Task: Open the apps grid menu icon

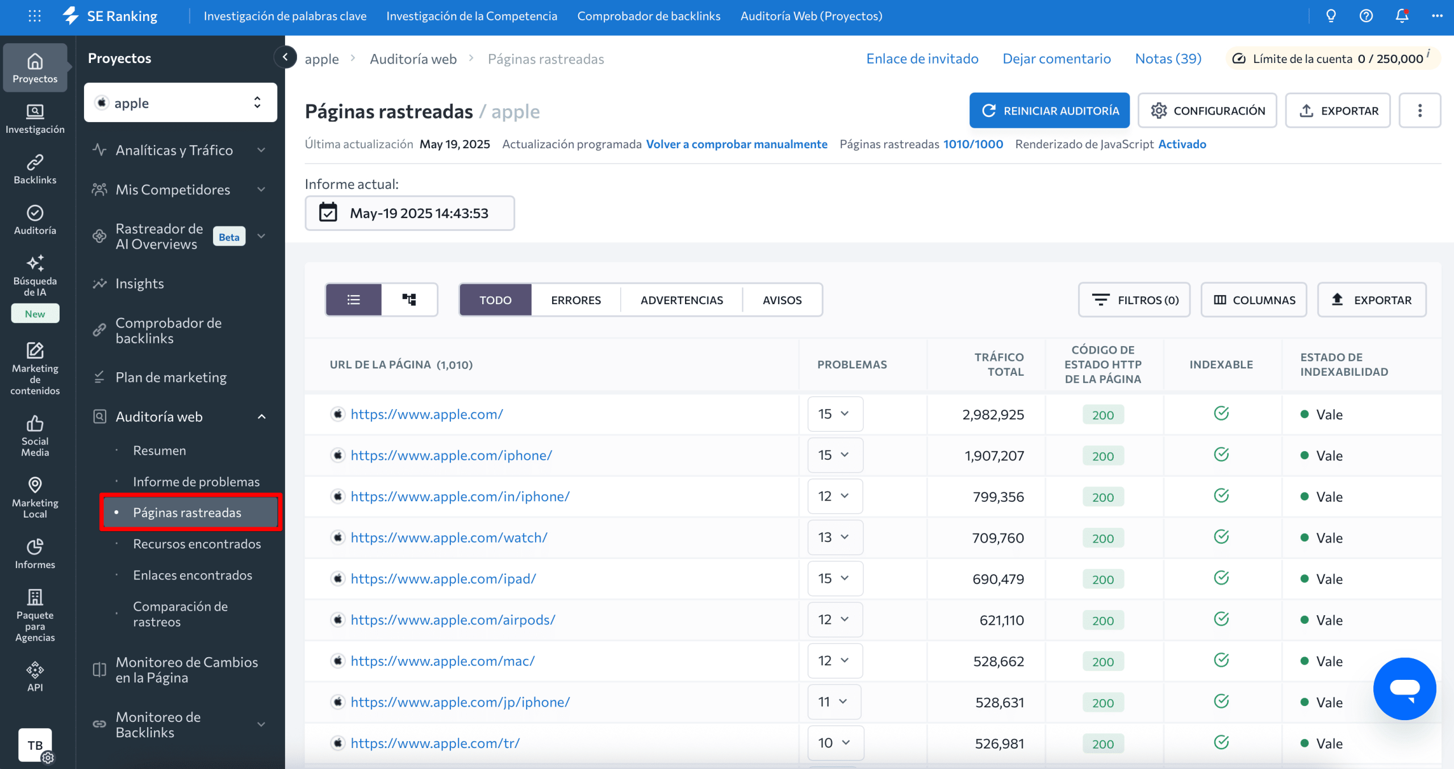Action: 35,16
